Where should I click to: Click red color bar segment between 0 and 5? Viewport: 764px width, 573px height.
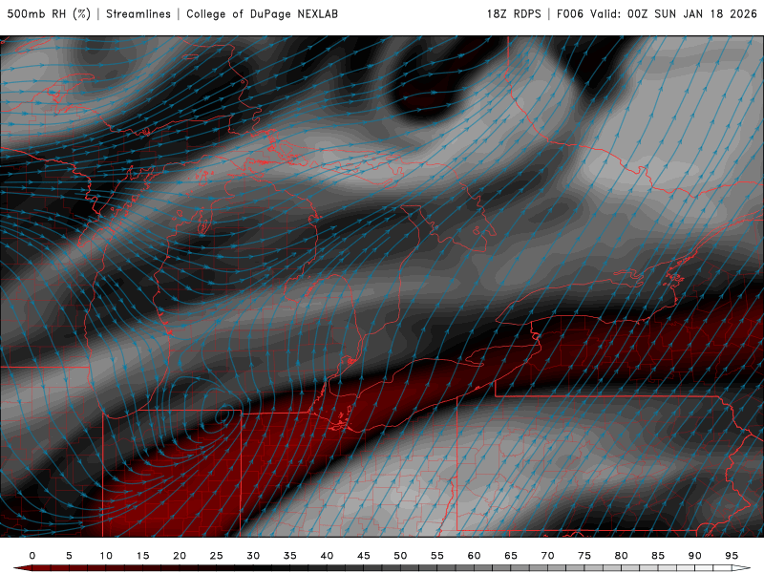(x=51, y=568)
